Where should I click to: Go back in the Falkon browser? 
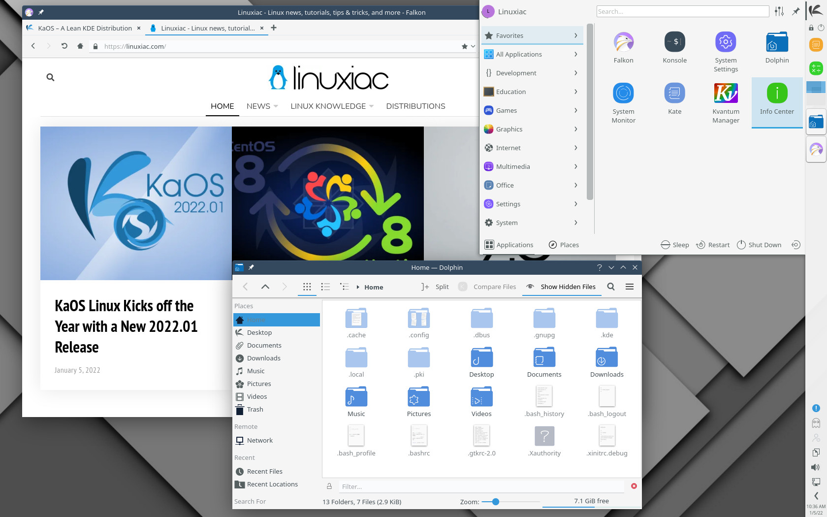click(x=33, y=46)
